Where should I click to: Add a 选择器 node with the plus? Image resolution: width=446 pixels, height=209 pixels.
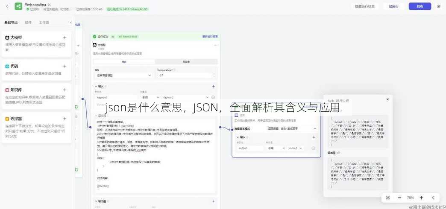click(x=65, y=119)
